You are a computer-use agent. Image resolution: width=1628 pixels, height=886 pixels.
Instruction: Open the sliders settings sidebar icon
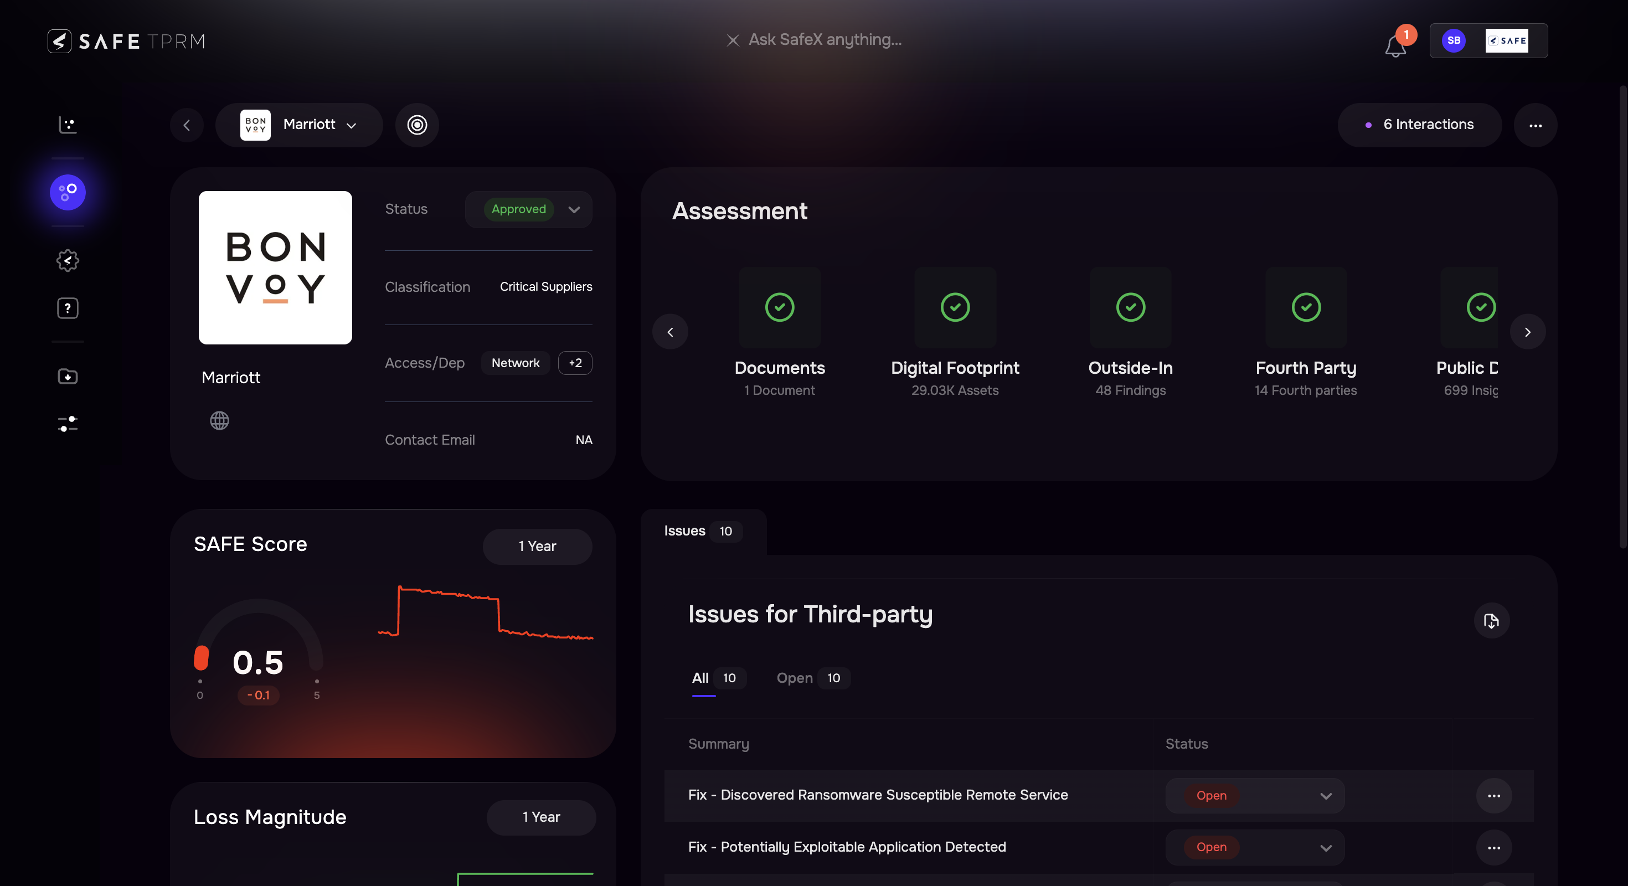(x=68, y=424)
